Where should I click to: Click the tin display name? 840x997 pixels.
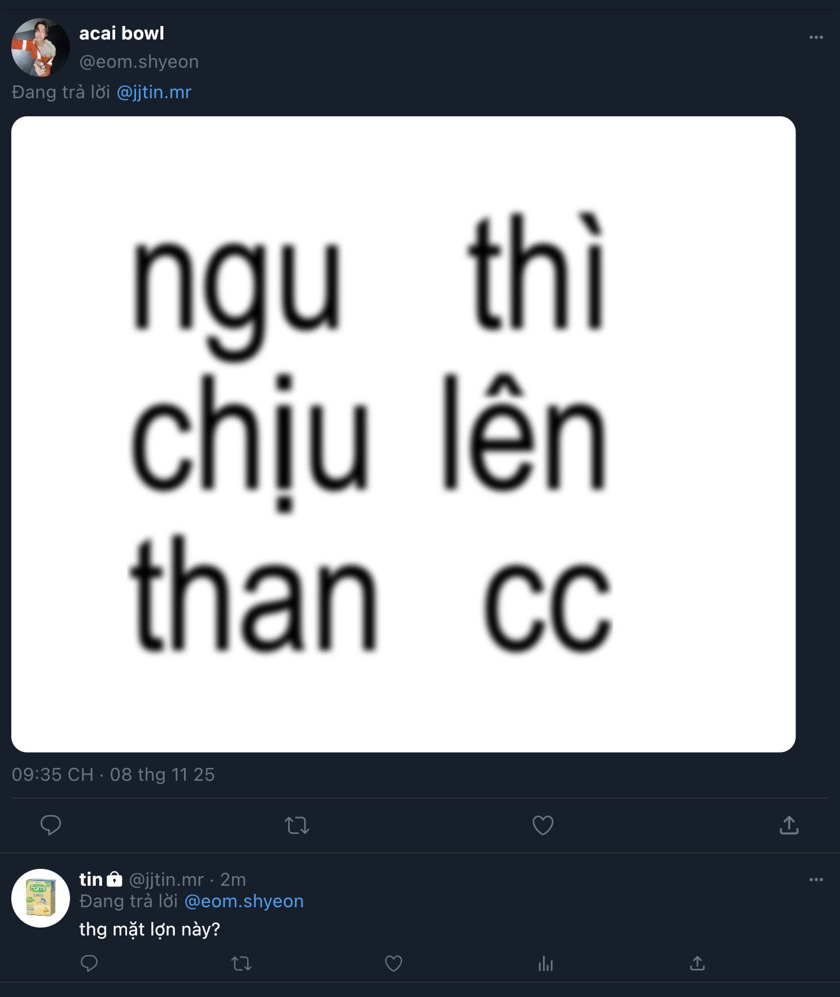pyautogui.click(x=91, y=879)
